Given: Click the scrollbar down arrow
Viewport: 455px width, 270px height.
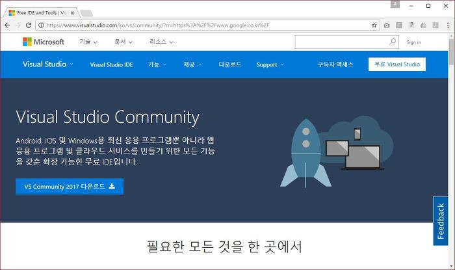Looking at the screenshot, I should tap(451, 266).
